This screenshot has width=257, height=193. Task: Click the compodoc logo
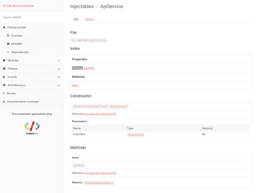click(x=32, y=128)
